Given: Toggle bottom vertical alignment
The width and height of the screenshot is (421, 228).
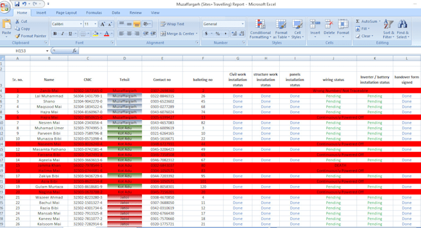Looking at the screenshot, I should (x=137, y=24).
